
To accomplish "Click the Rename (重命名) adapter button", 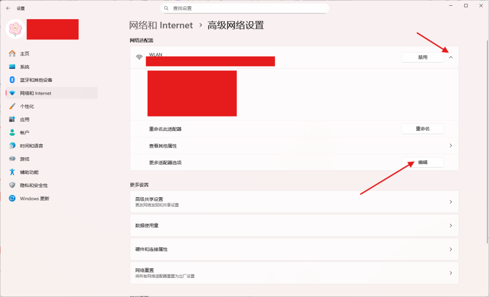I will (x=423, y=129).
